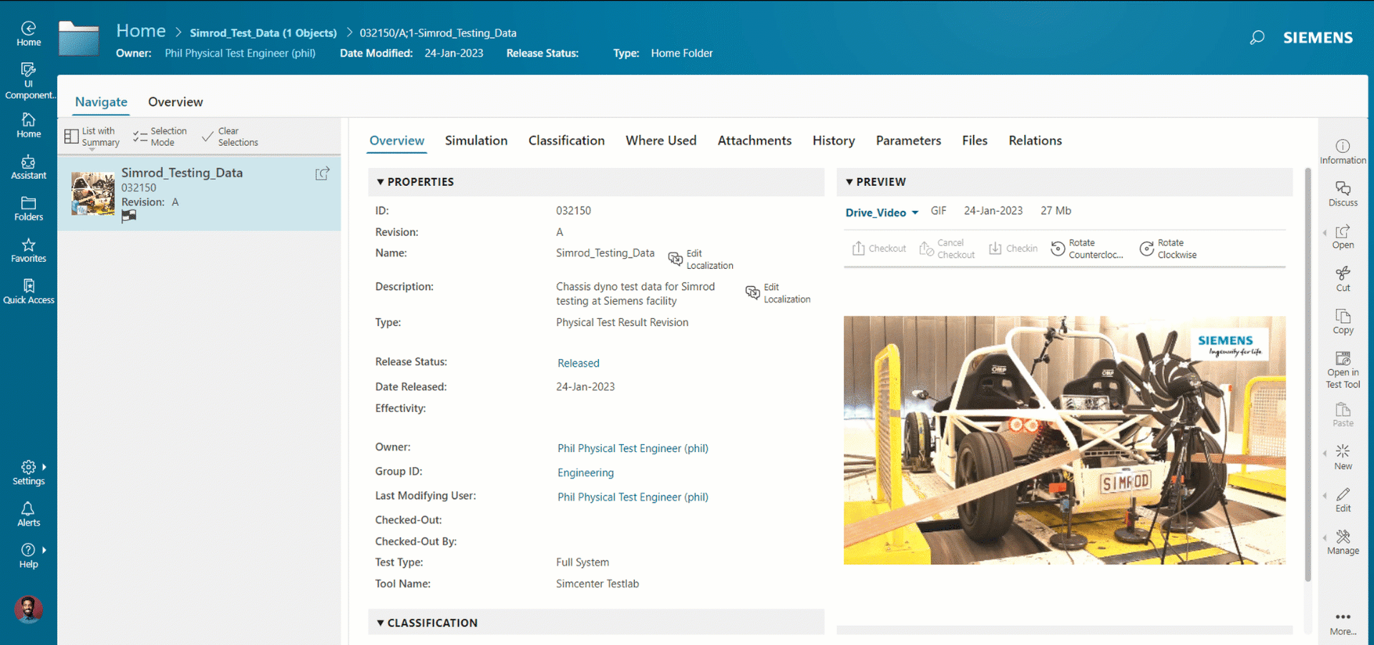Click the Rotate Clockwise button
Viewport: 1374px width, 645px height.
[1168, 249]
